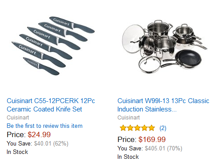Click Ceramic Coated Knife Set title line
Image resolution: width=218 pixels, height=165 pixels.
(44, 109)
